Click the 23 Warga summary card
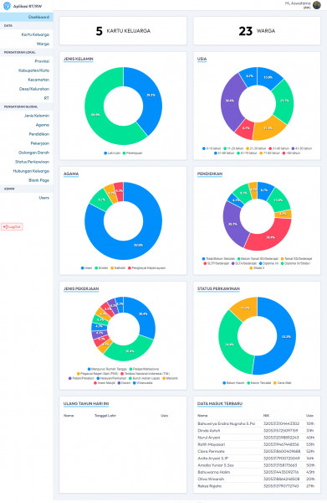The image size is (327, 503). coord(257,31)
